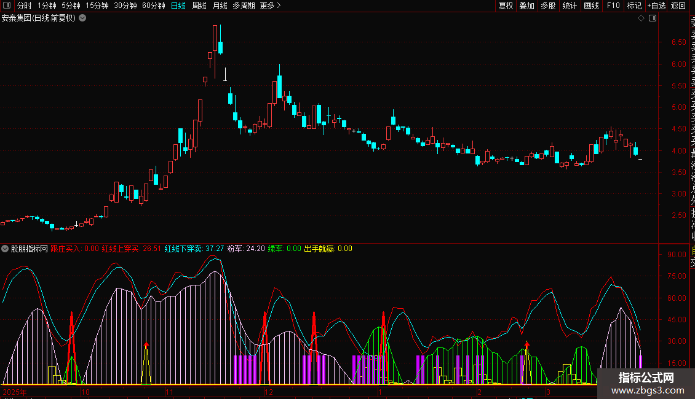The height and width of the screenshot is (399, 695).
Task: Open the 多周期 multi-period view
Action: coord(244,6)
